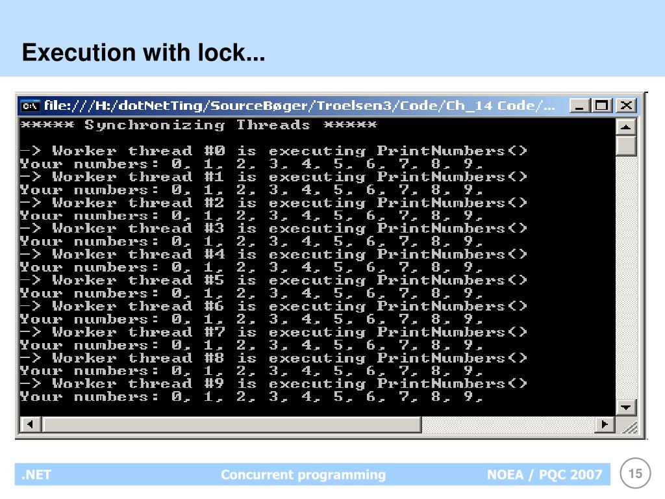Click the slide title 'Execution with lock...'
Viewport: 665px width, 499px height.
(144, 53)
